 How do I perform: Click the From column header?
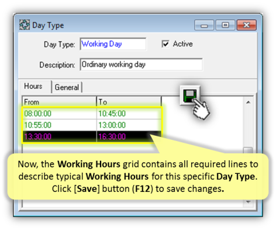(60, 102)
